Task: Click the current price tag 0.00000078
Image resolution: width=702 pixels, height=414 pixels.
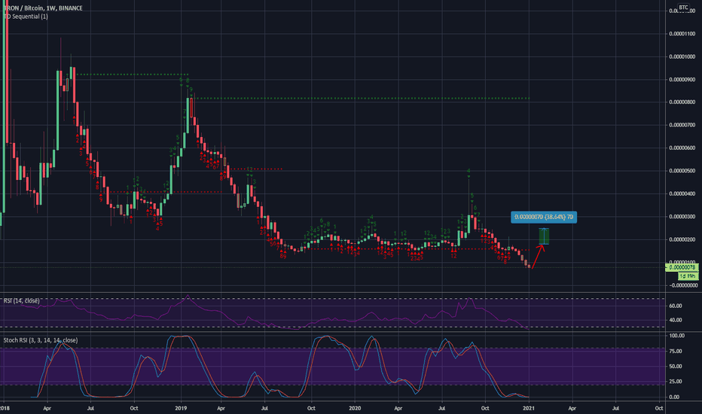Action: [682, 268]
